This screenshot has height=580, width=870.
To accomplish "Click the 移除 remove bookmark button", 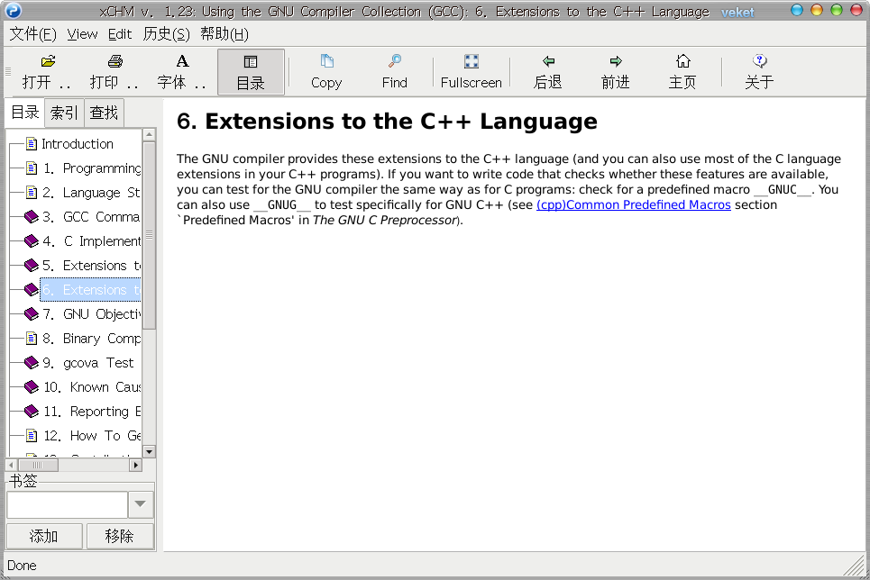I will coord(120,536).
